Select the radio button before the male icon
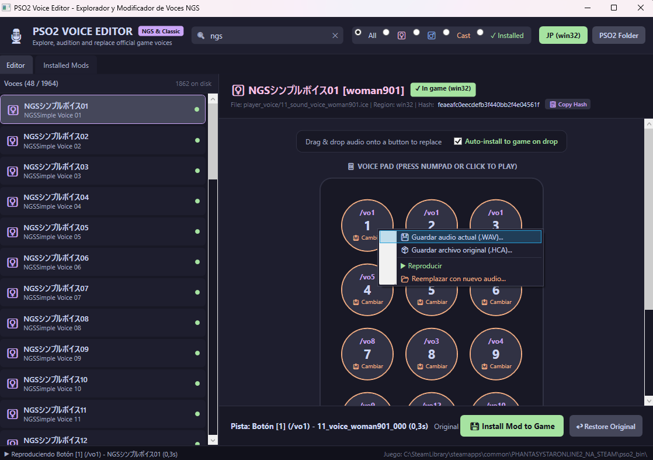This screenshot has height=460, width=653. 416,32
